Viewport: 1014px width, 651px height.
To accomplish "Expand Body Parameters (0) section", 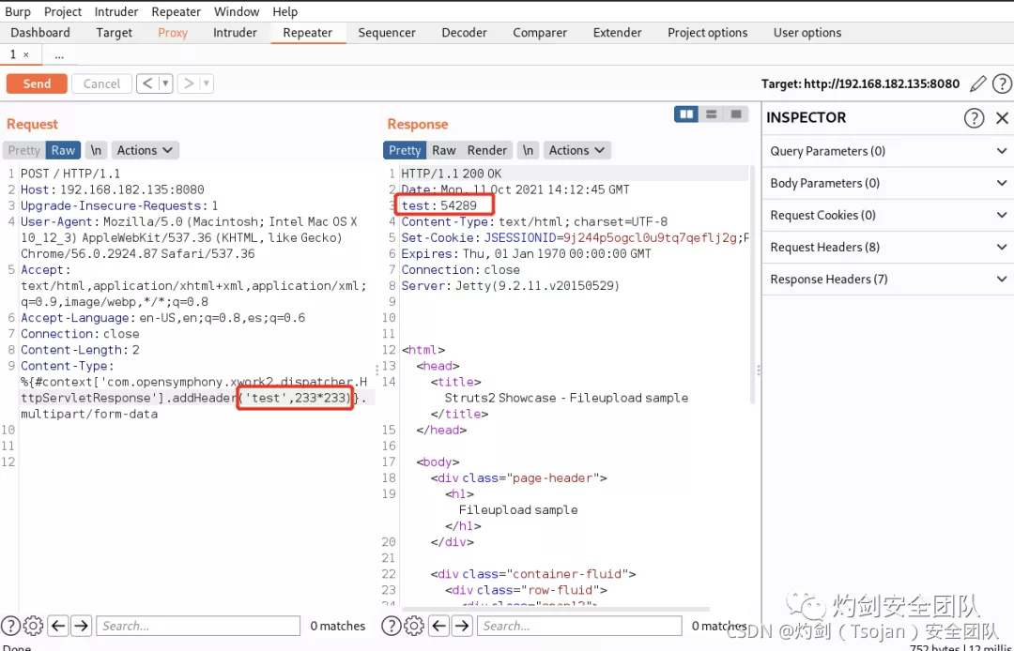I will coord(888,183).
